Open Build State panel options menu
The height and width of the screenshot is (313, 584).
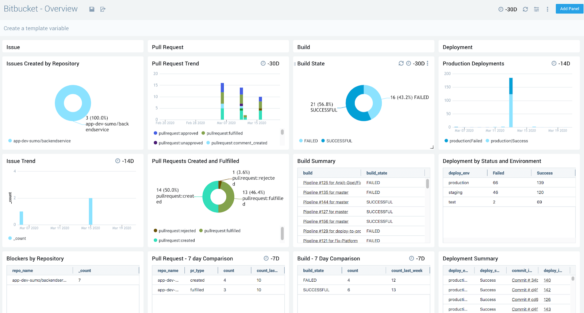tap(428, 63)
